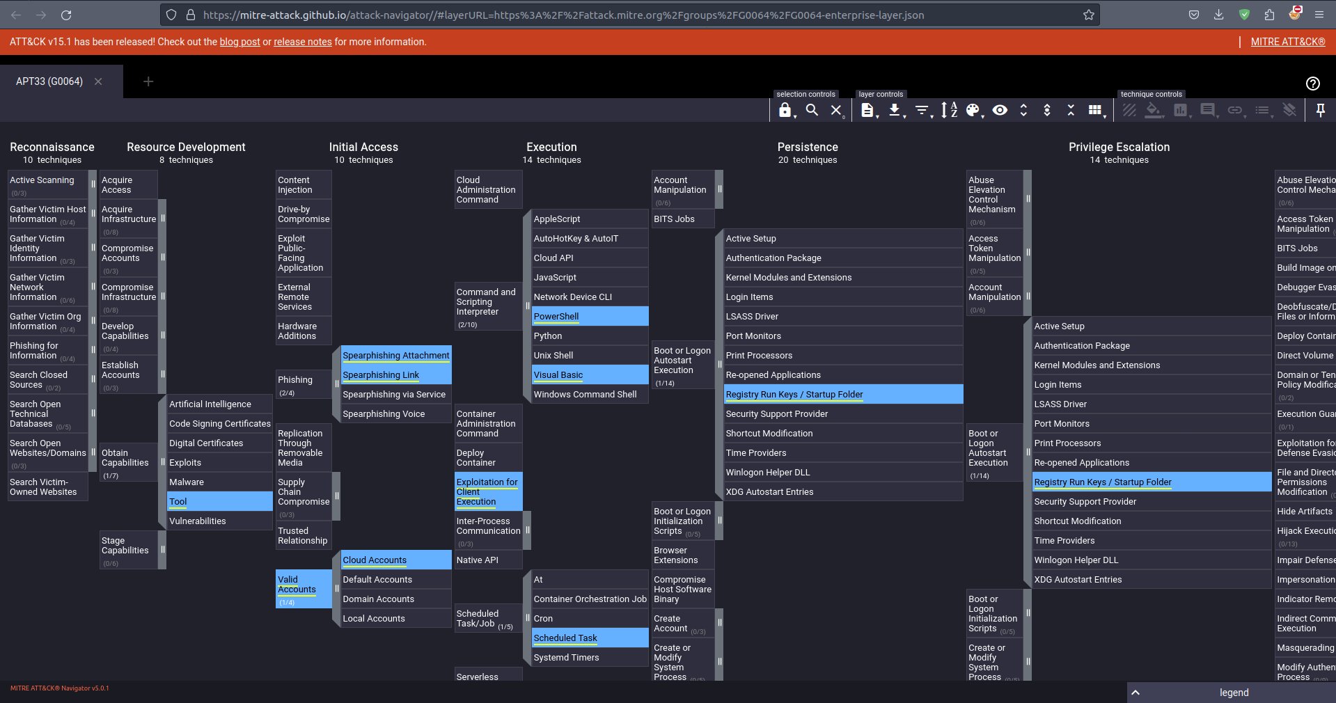
Task: Open the matrix layout dropdown
Action: (x=1095, y=110)
